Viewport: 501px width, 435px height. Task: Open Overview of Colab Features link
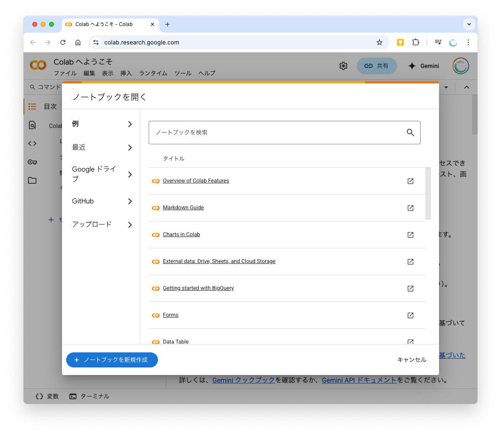click(x=196, y=181)
